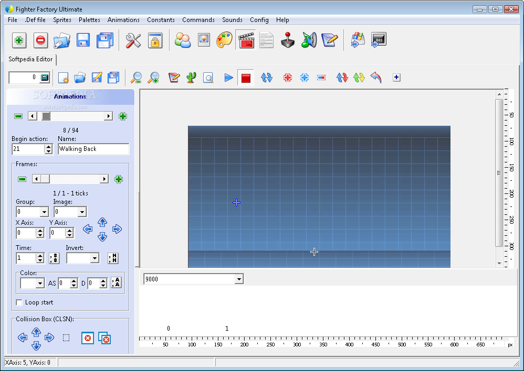Click the blue plus CLSN icon
Image resolution: width=524 pixels, height=371 pixels.
pos(305,78)
